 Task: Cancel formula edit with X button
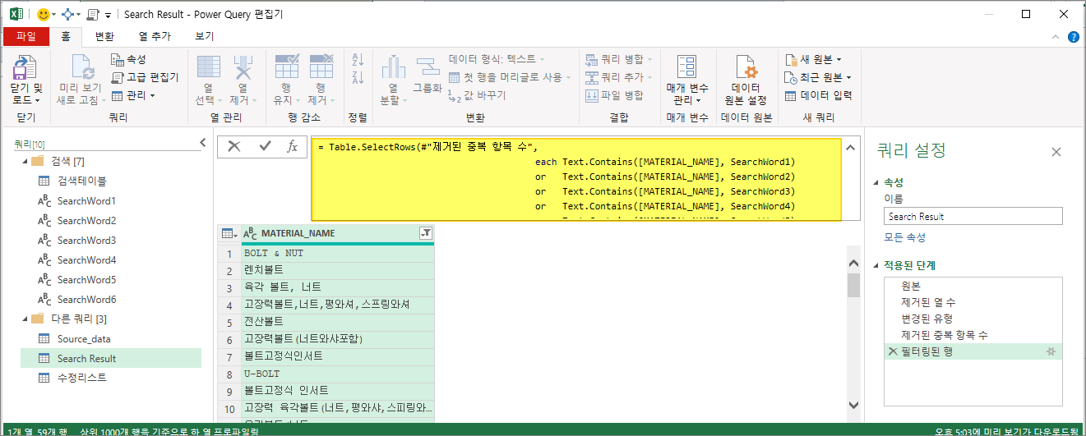[234, 146]
